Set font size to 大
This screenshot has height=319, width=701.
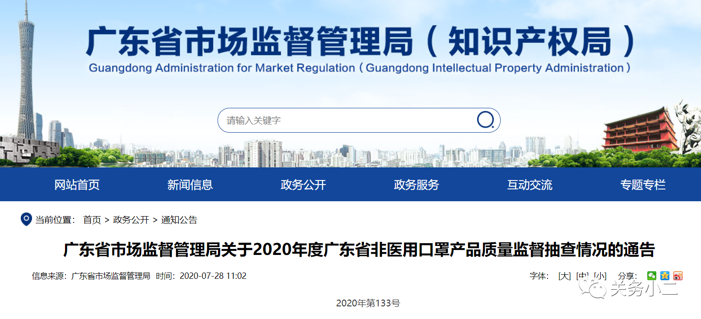click(565, 276)
